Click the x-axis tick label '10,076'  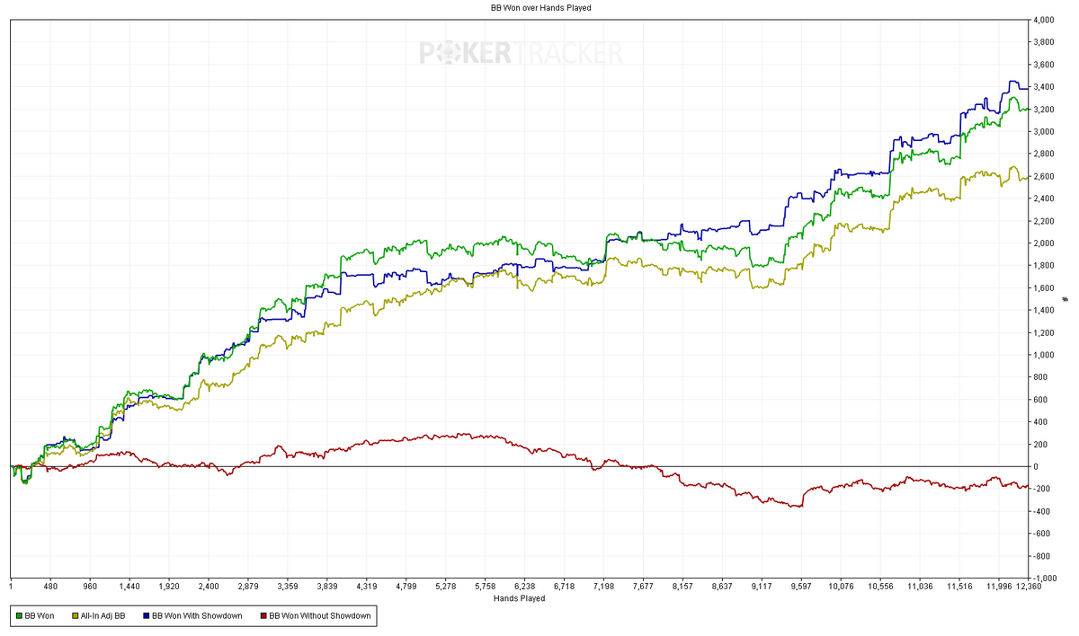pyautogui.click(x=841, y=587)
